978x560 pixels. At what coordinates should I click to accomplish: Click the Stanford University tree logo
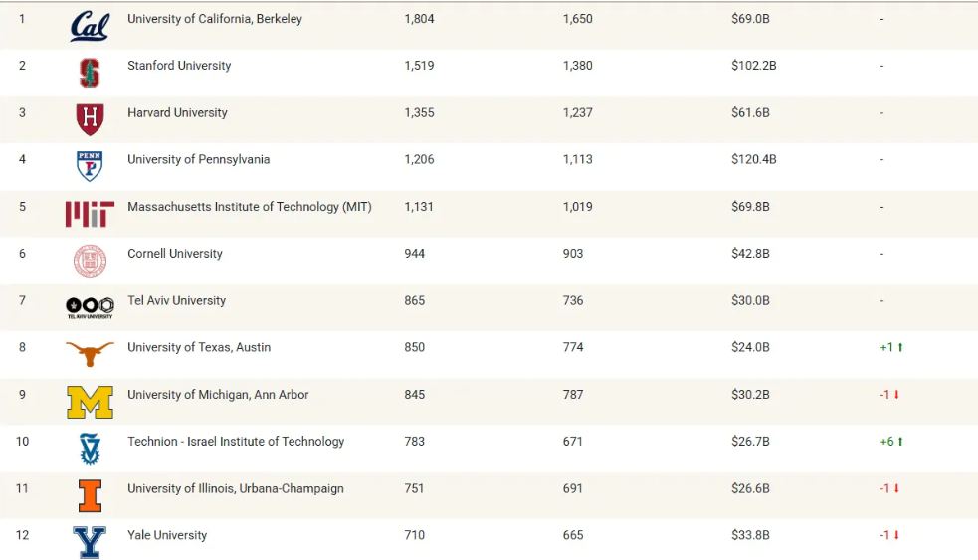[x=90, y=72]
